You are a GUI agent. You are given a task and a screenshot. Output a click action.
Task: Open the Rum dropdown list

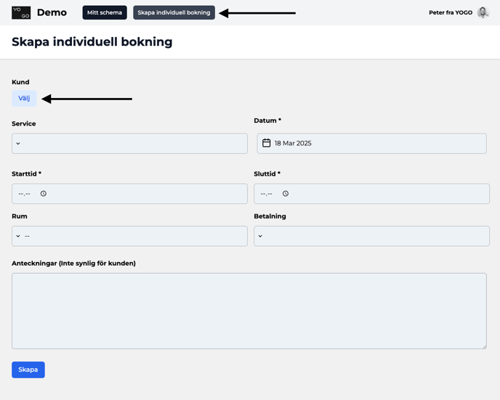click(129, 236)
